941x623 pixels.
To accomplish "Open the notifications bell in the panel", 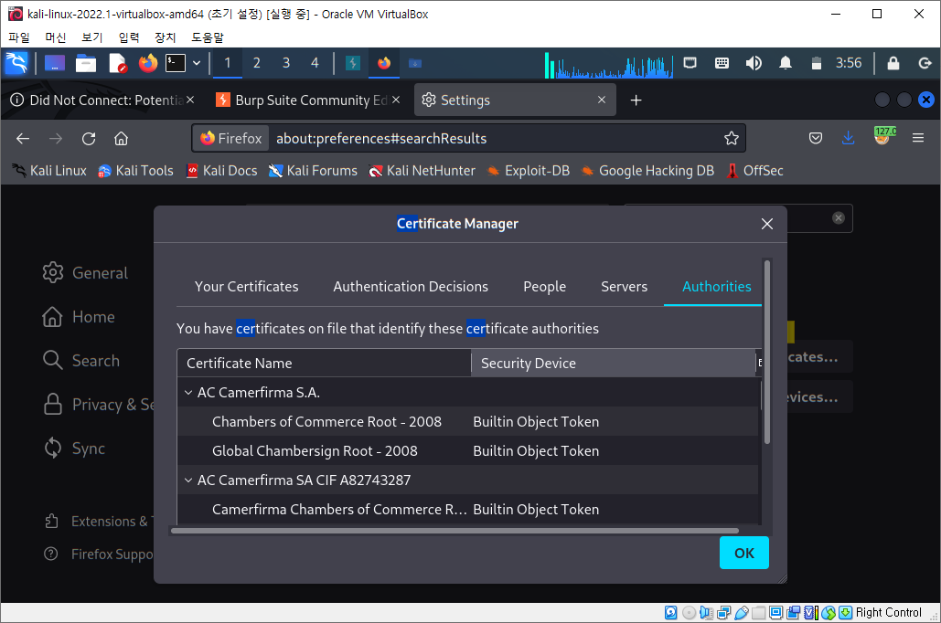I will [785, 63].
